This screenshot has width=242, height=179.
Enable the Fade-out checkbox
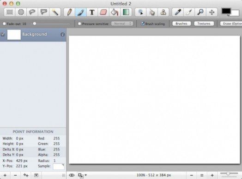[x=4, y=23]
